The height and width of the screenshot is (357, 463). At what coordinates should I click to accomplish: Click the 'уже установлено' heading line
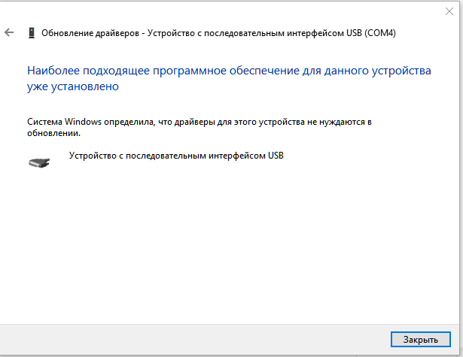point(73,86)
